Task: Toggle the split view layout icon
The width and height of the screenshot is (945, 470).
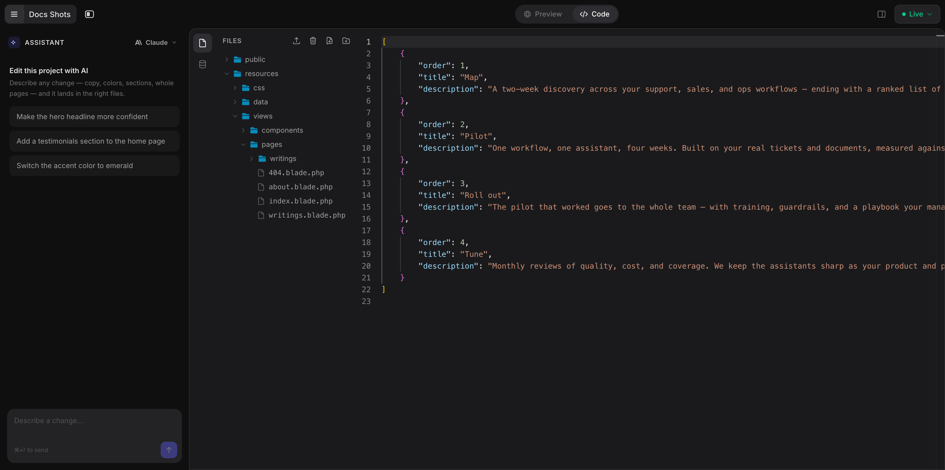Action: point(881,14)
